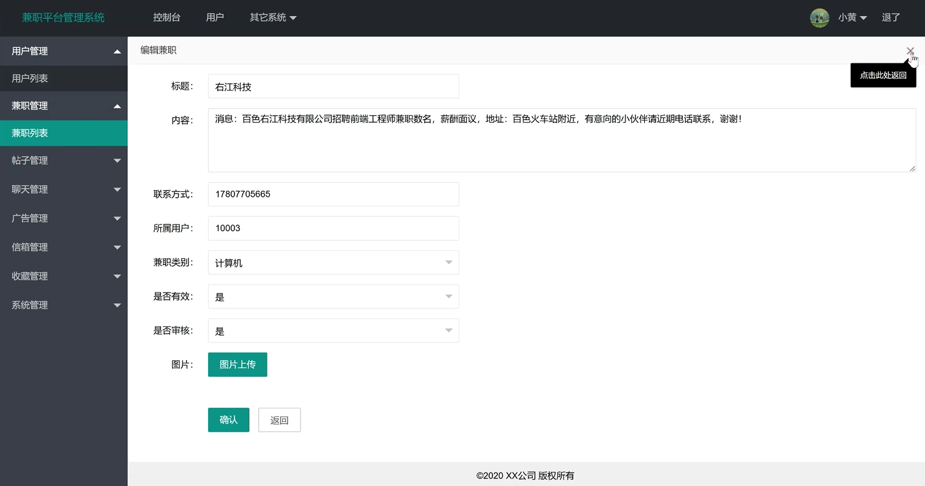Open the 兼职类别 dropdown
The width and height of the screenshot is (925, 486).
click(x=333, y=263)
